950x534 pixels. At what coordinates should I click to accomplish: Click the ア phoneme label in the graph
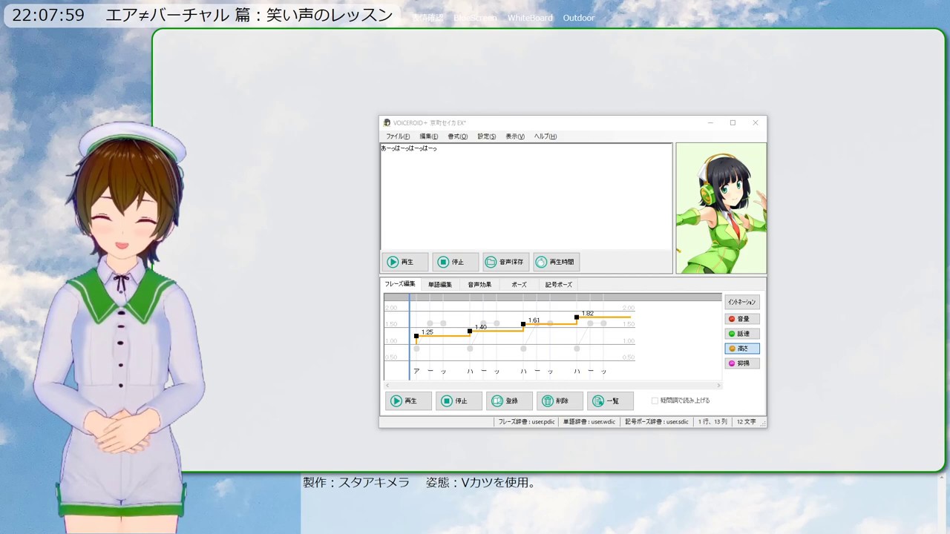(x=416, y=371)
